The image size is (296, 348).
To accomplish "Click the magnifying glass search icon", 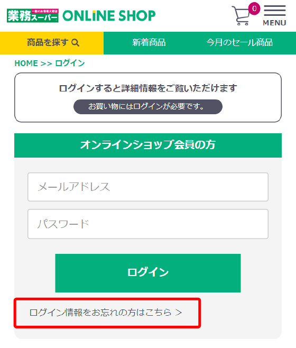I will (x=76, y=43).
